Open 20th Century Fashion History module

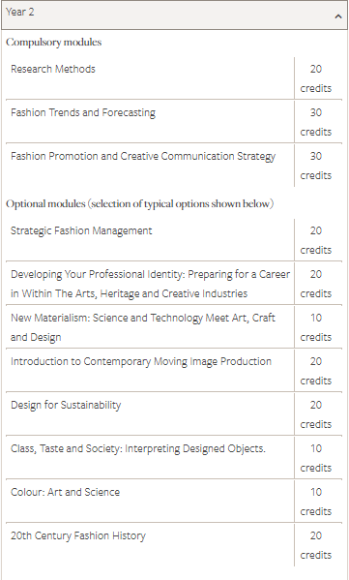coord(78,535)
